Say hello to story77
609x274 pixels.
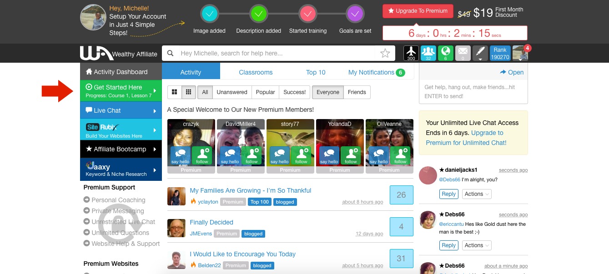click(x=279, y=156)
